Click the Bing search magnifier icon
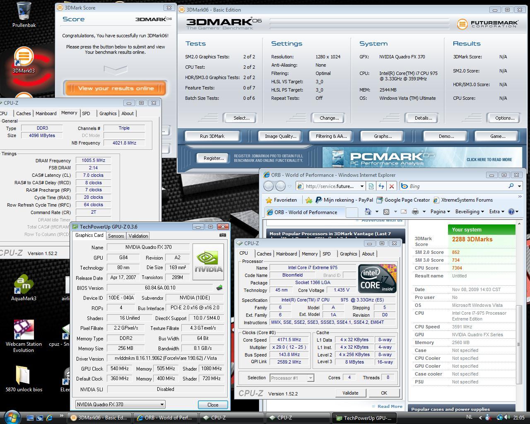This screenshot has width=530, height=424. click(x=511, y=186)
